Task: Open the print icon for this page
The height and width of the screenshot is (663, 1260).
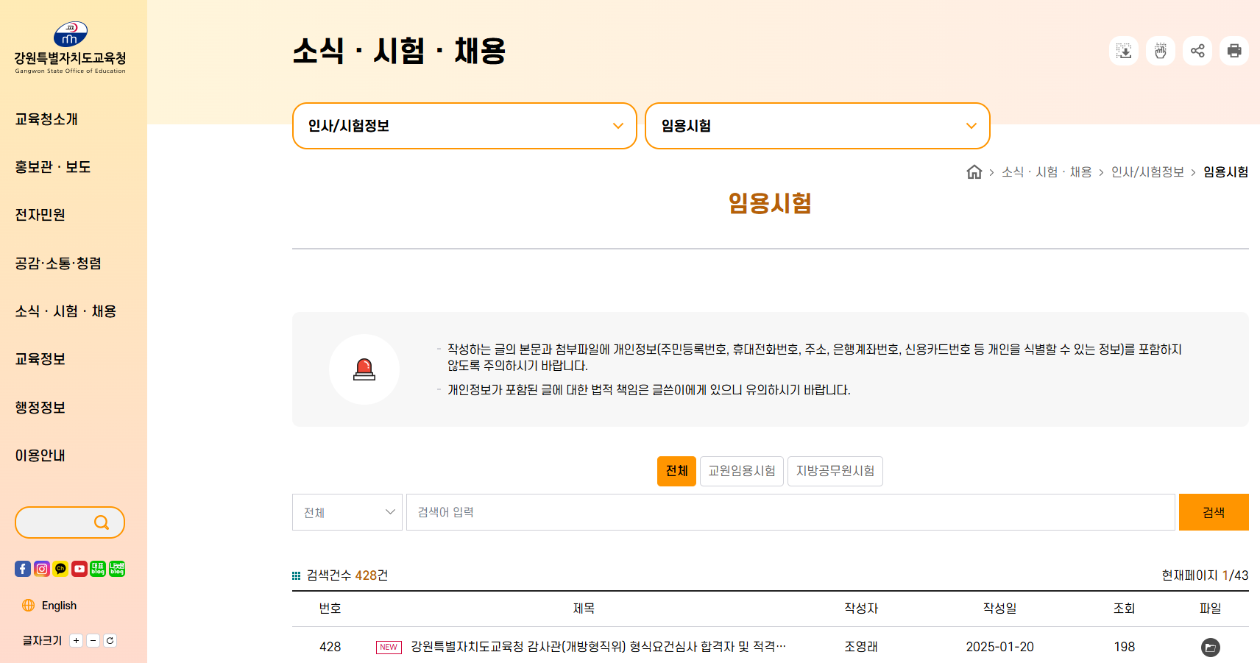Action: [x=1234, y=51]
